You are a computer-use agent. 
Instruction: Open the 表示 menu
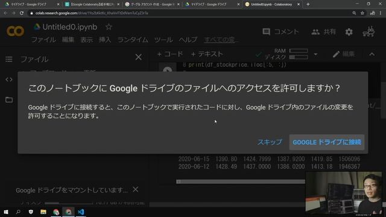(87, 40)
